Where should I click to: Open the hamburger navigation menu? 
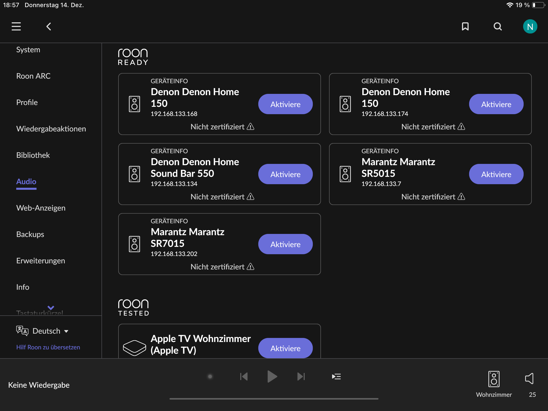click(16, 26)
